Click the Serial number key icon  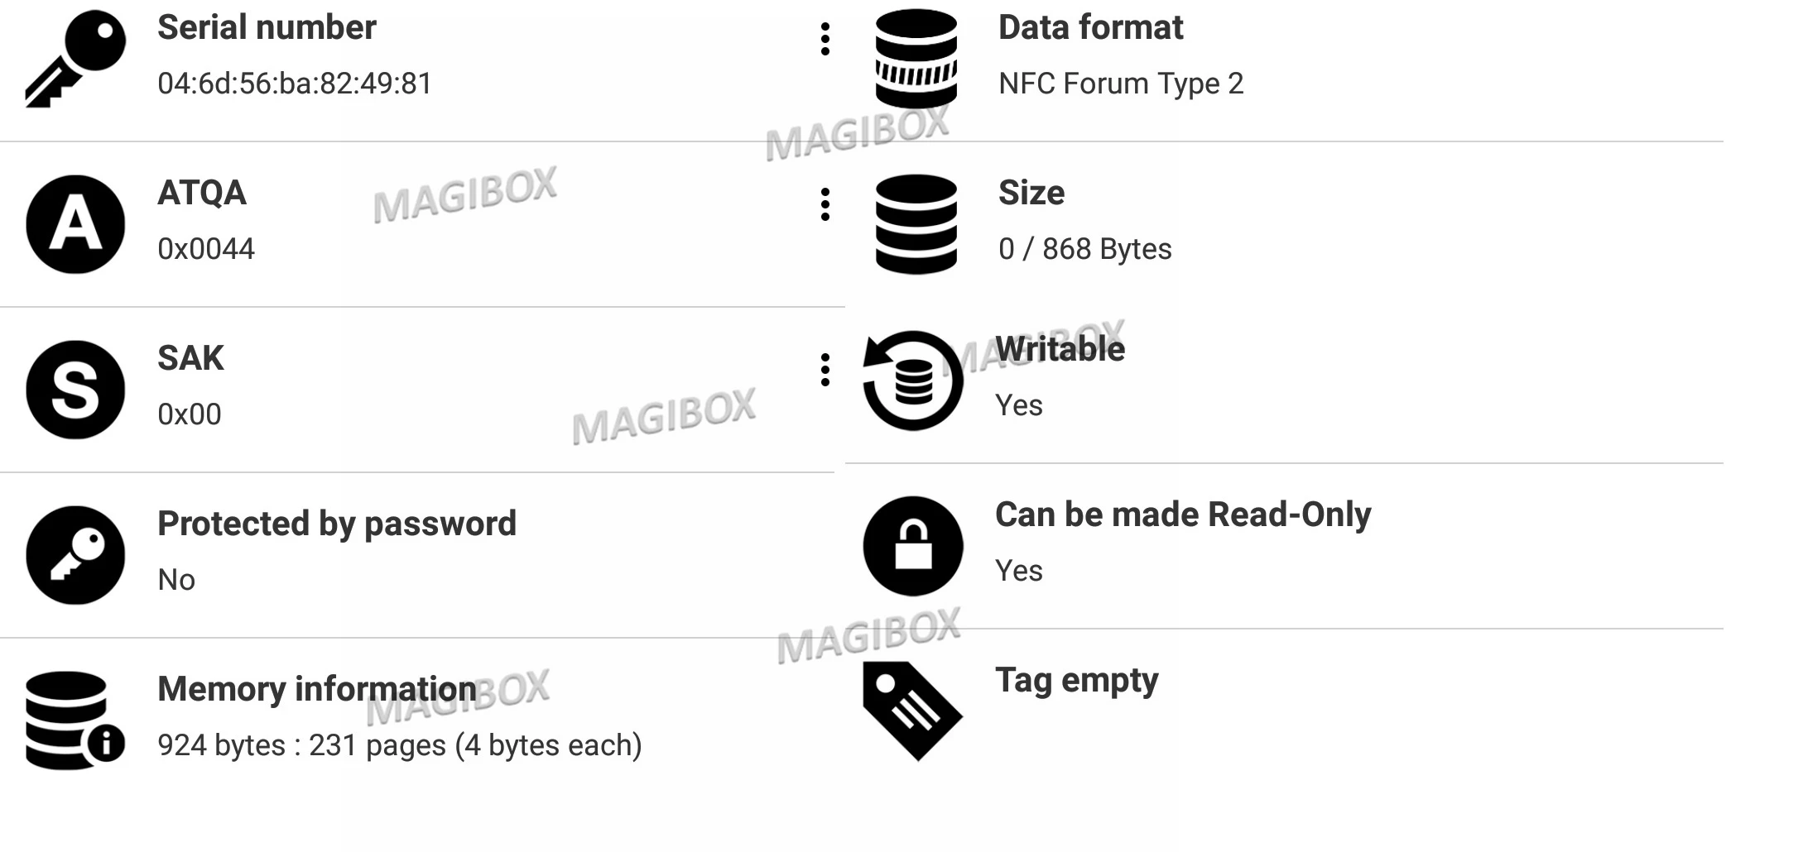tap(75, 58)
